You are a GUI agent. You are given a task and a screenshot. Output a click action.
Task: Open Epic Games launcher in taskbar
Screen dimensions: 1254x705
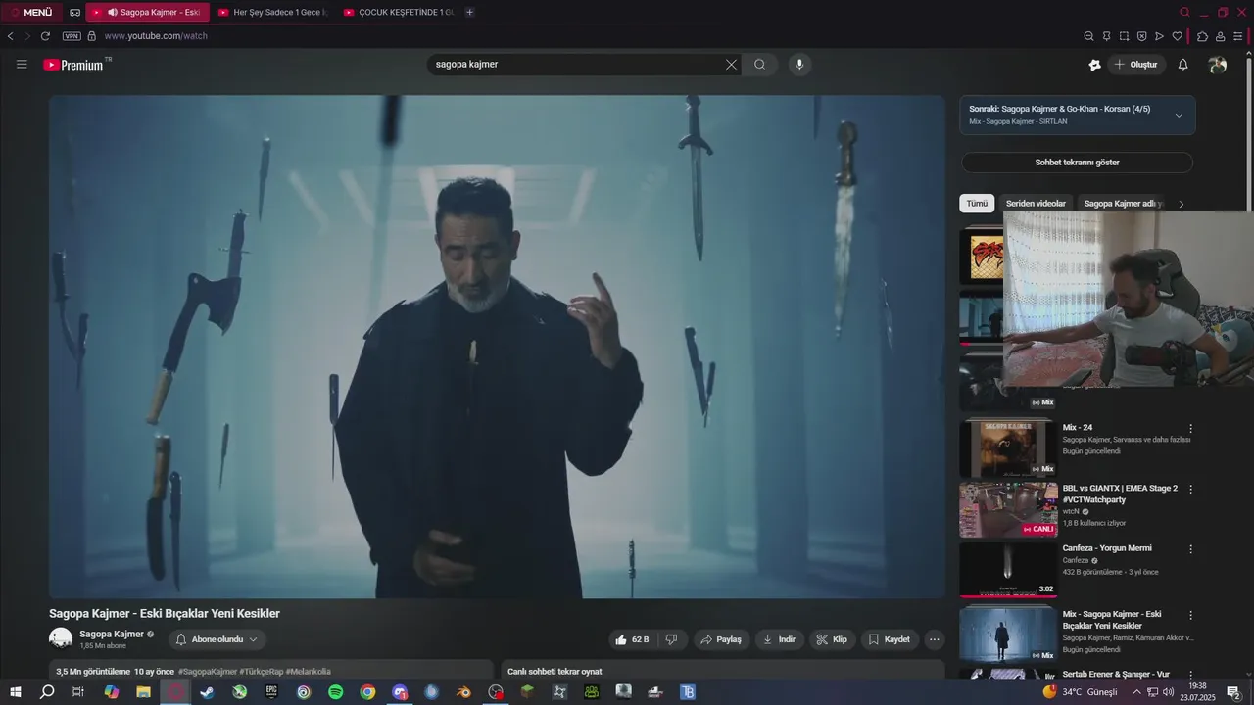pyautogui.click(x=271, y=691)
